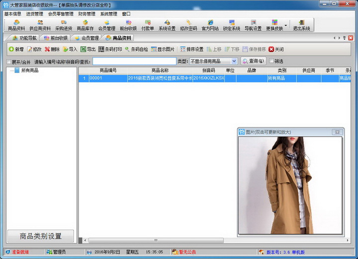Click the coat product image preview

click(x=290, y=185)
